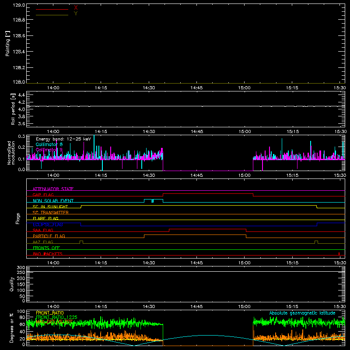
Task: Select the cyan Collimator 8 legend
Action: (49, 144)
